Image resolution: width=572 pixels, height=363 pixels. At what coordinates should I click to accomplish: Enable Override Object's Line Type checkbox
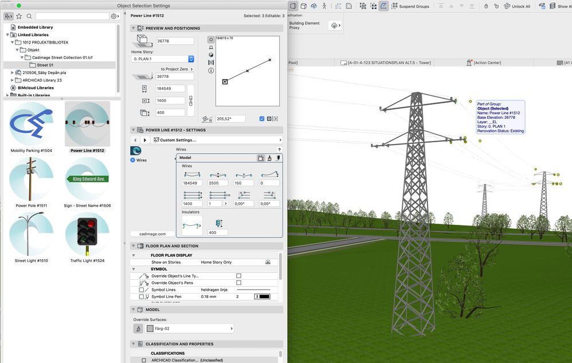(238, 276)
